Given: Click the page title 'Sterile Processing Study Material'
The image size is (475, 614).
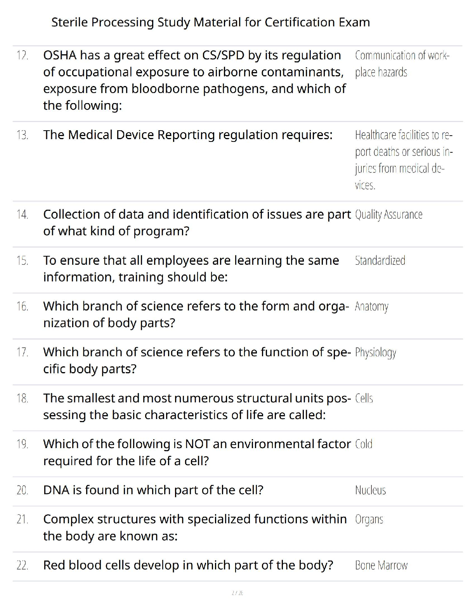Looking at the screenshot, I should pos(210,22).
